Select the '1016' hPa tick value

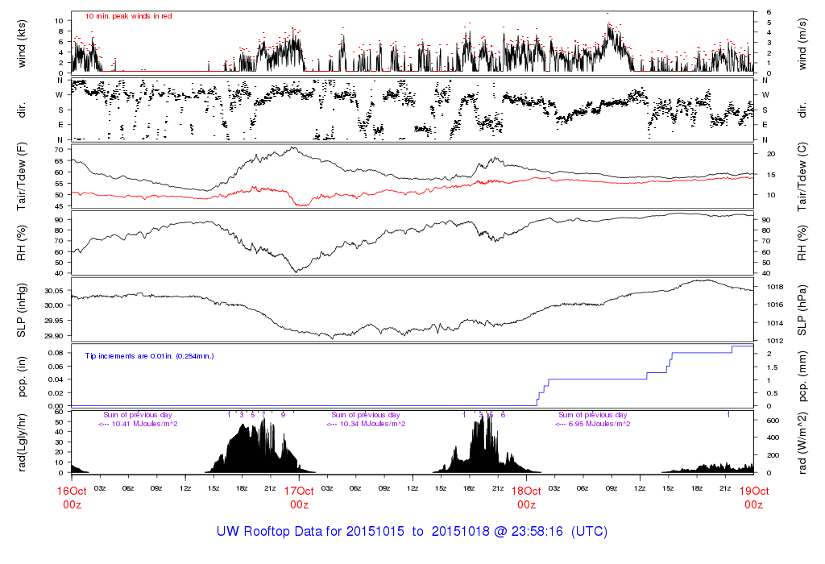(x=775, y=304)
